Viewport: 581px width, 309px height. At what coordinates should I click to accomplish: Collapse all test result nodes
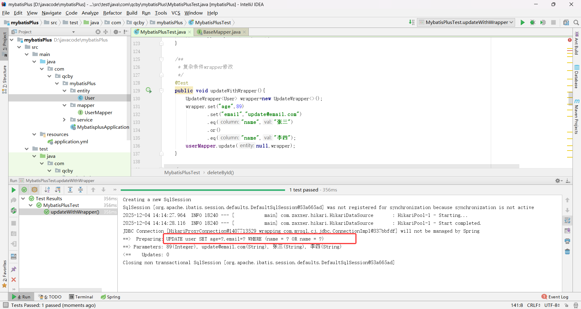(80, 190)
